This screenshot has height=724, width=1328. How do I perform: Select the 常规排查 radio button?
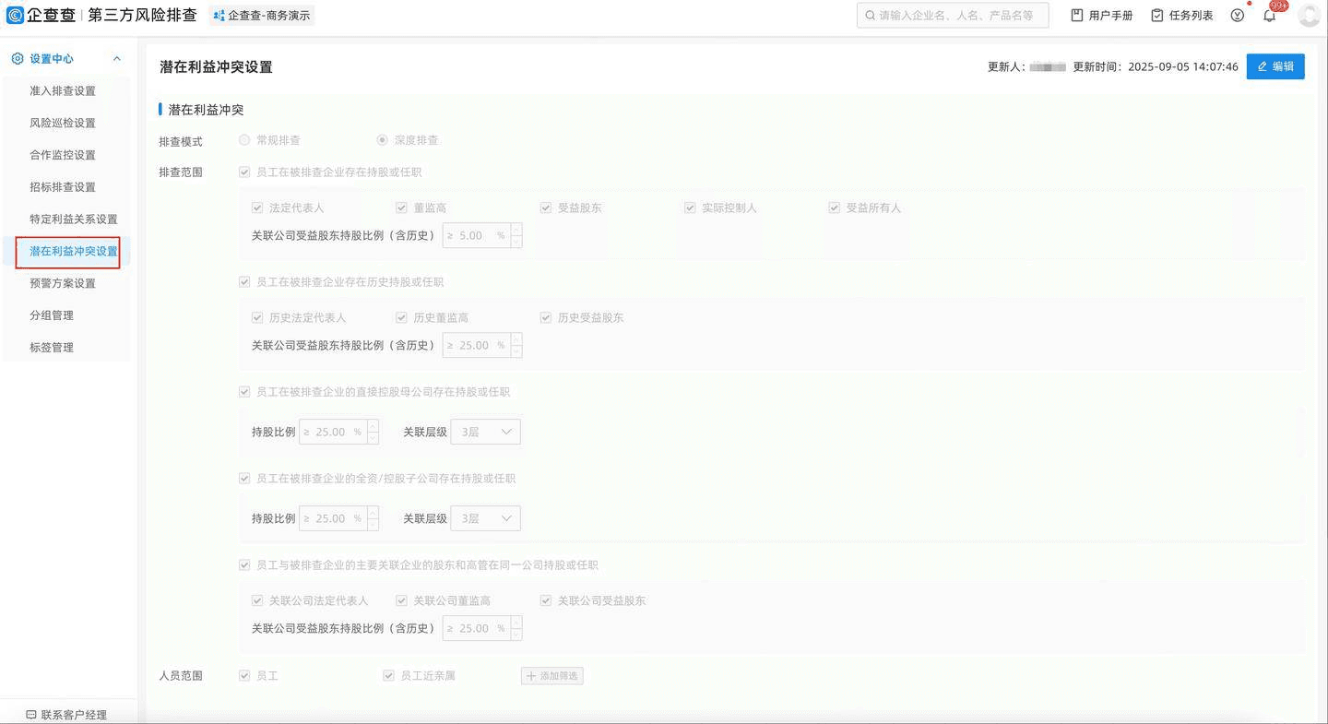(x=244, y=140)
